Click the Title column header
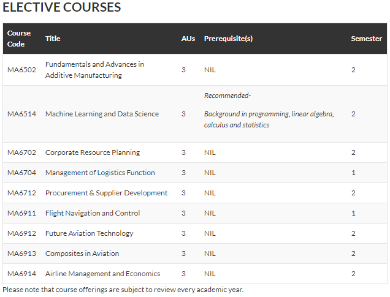Viewport: 390px width, 297px height. tap(53, 39)
